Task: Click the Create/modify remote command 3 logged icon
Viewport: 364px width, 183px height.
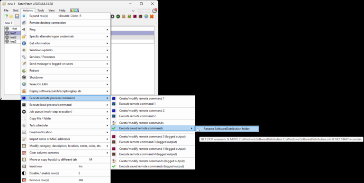Action: tap(114, 137)
